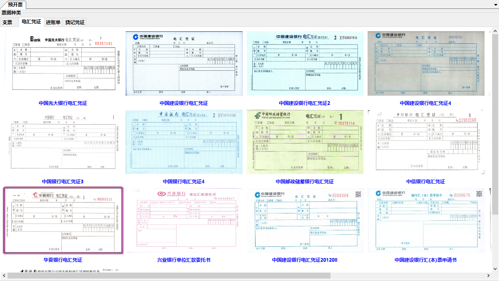The width and height of the screenshot is (499, 281).
Task: Select the 兴业银行单位汇款委托书 thumbnail image
Action: click(184, 220)
